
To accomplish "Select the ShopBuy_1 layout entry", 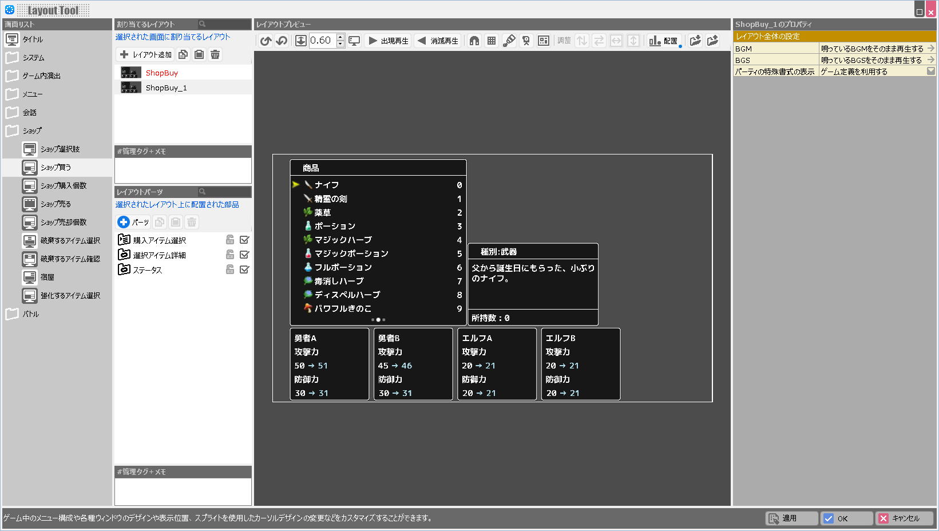I will (x=166, y=88).
